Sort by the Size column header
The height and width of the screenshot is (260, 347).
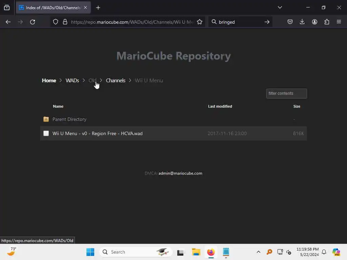[297, 106]
